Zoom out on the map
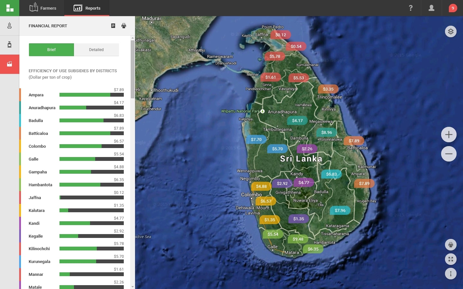Screen dimensions: 463x289 coord(449,154)
